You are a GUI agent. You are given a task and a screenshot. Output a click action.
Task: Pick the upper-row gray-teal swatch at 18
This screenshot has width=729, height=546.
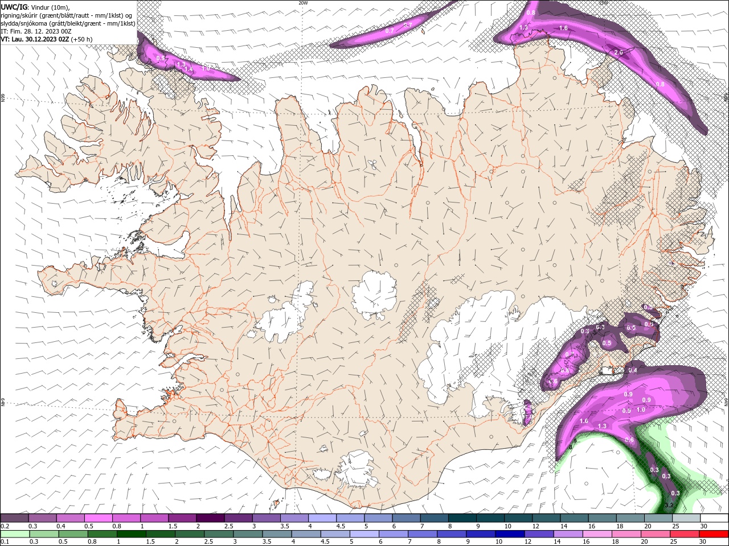click(630, 518)
